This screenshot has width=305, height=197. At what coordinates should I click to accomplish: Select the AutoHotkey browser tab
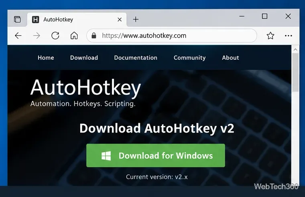(77, 19)
